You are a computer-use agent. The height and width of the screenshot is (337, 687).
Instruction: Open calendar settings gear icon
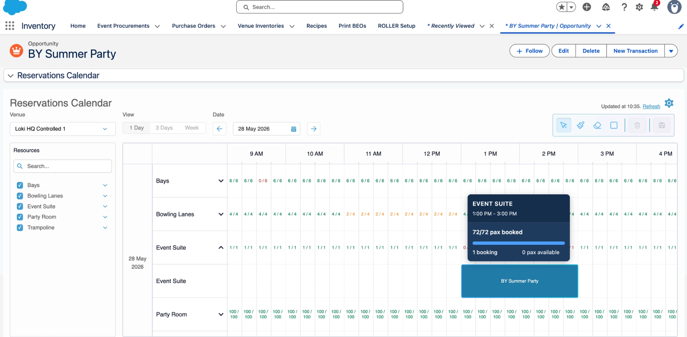[669, 103]
